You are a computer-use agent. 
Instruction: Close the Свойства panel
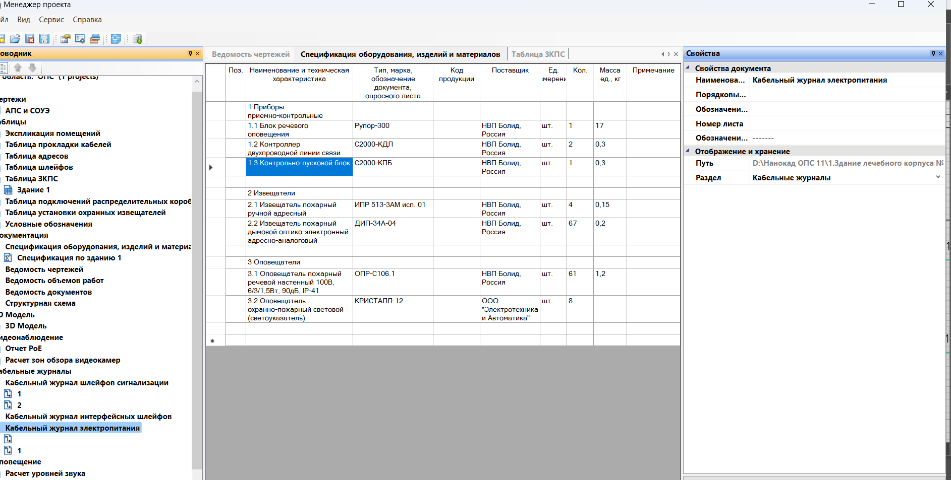click(940, 53)
